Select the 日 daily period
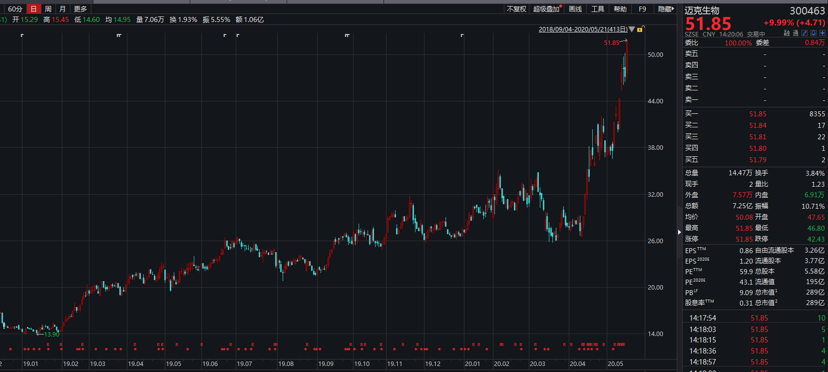 (x=33, y=9)
